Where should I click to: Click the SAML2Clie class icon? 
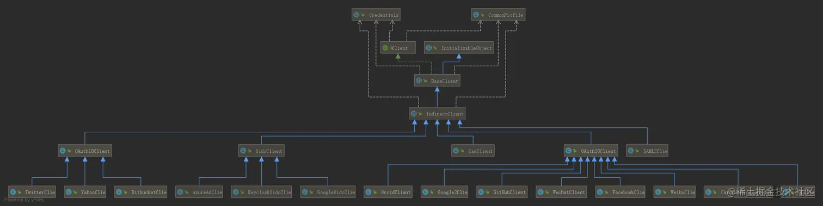[631, 151]
